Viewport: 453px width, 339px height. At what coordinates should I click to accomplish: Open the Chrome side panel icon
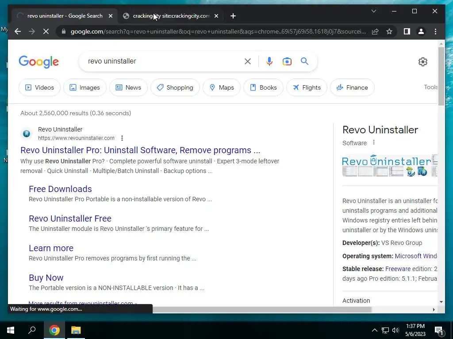pos(407,31)
